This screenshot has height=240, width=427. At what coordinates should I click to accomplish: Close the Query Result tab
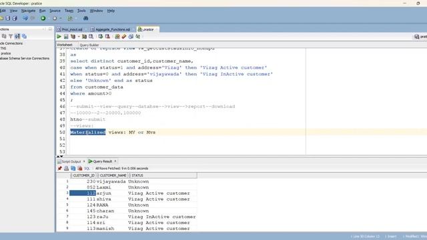[115, 161]
